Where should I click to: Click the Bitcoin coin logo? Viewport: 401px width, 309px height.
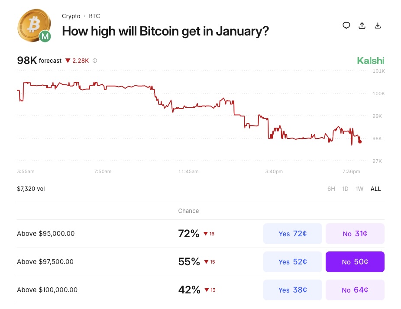point(32,25)
